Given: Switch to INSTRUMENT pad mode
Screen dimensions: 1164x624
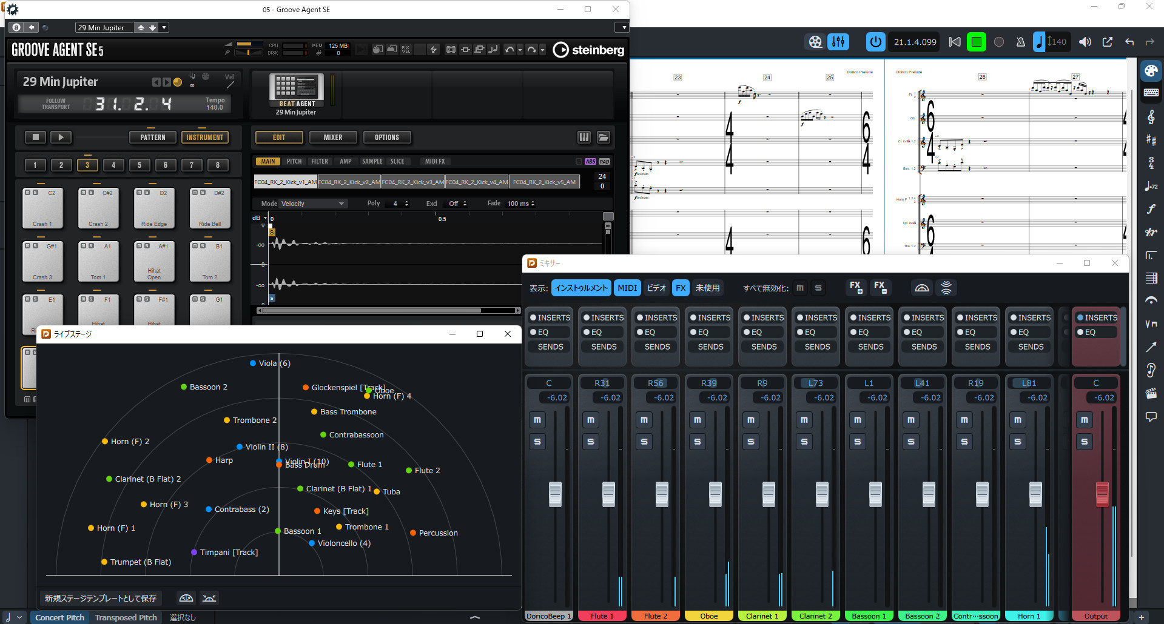Looking at the screenshot, I should pos(204,138).
